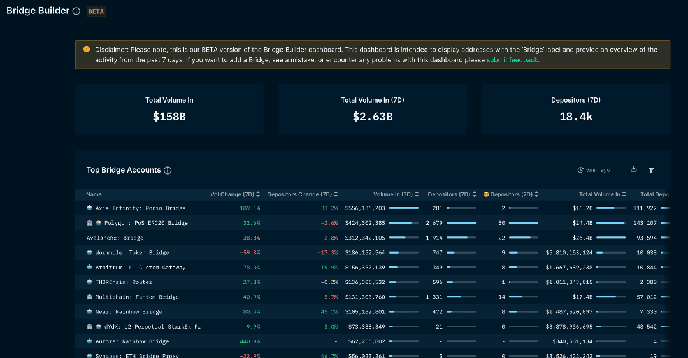Download the Top Bridge Accounts table data
Image resolution: width=688 pixels, height=358 pixels.
[633, 169]
